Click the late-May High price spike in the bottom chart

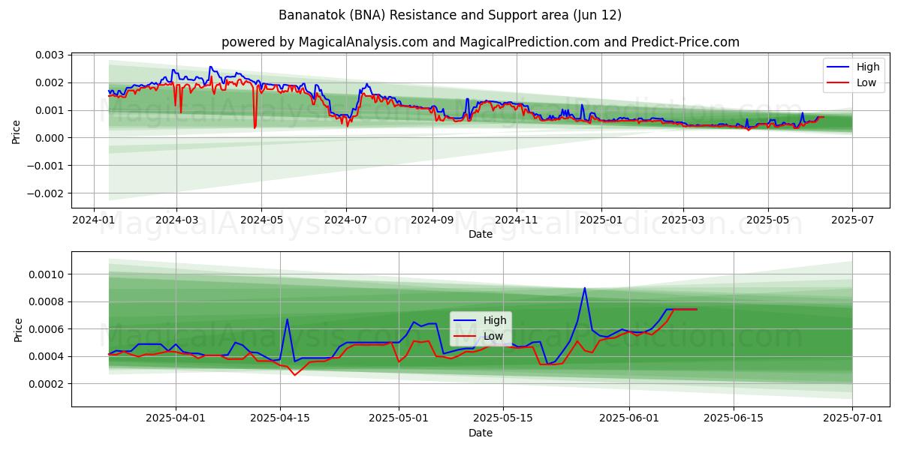(585, 289)
